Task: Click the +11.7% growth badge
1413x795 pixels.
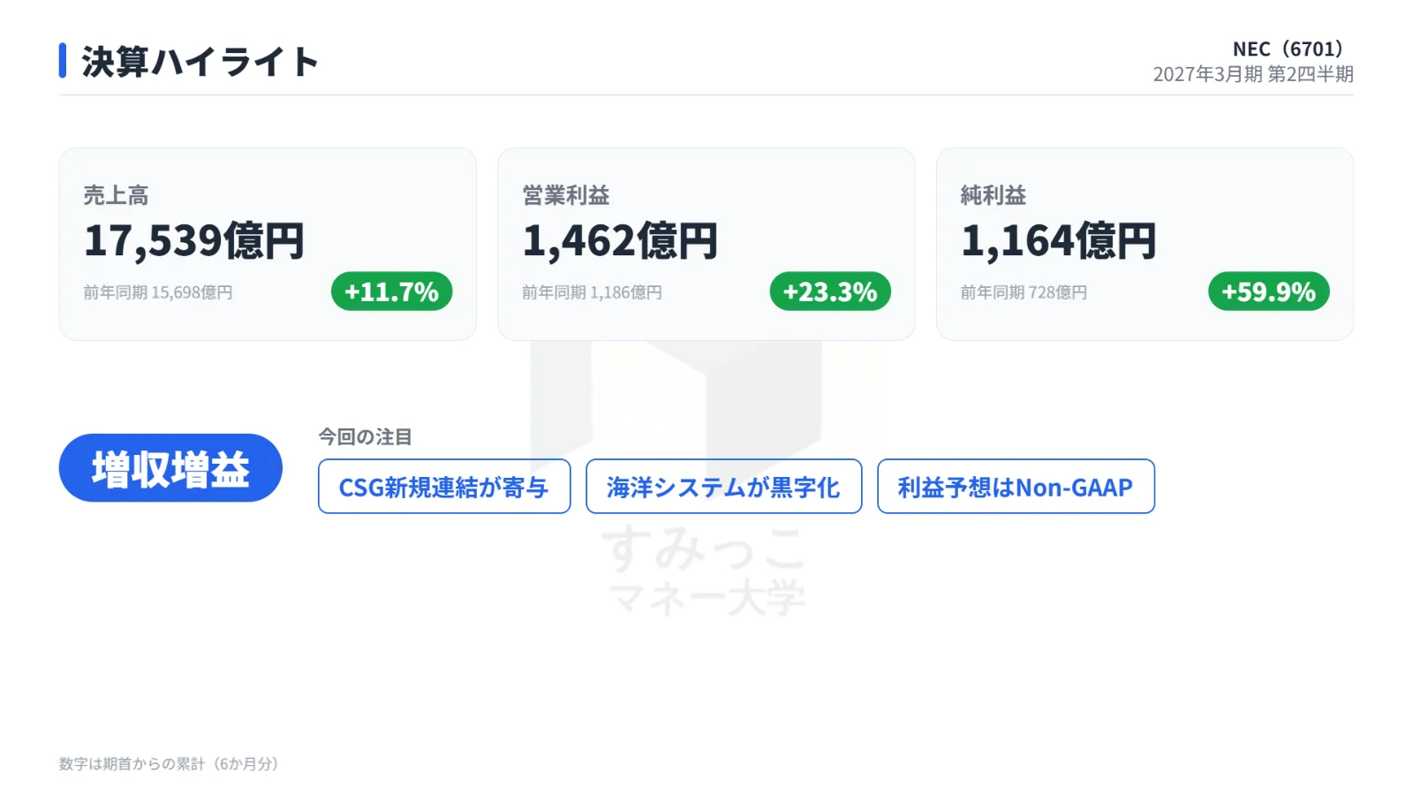Action: (392, 291)
